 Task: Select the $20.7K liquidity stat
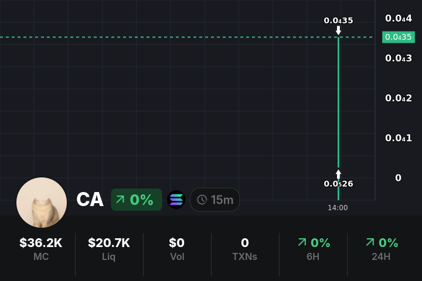109,248
